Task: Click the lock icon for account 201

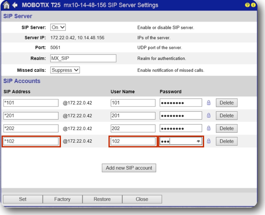Action: click(208, 116)
